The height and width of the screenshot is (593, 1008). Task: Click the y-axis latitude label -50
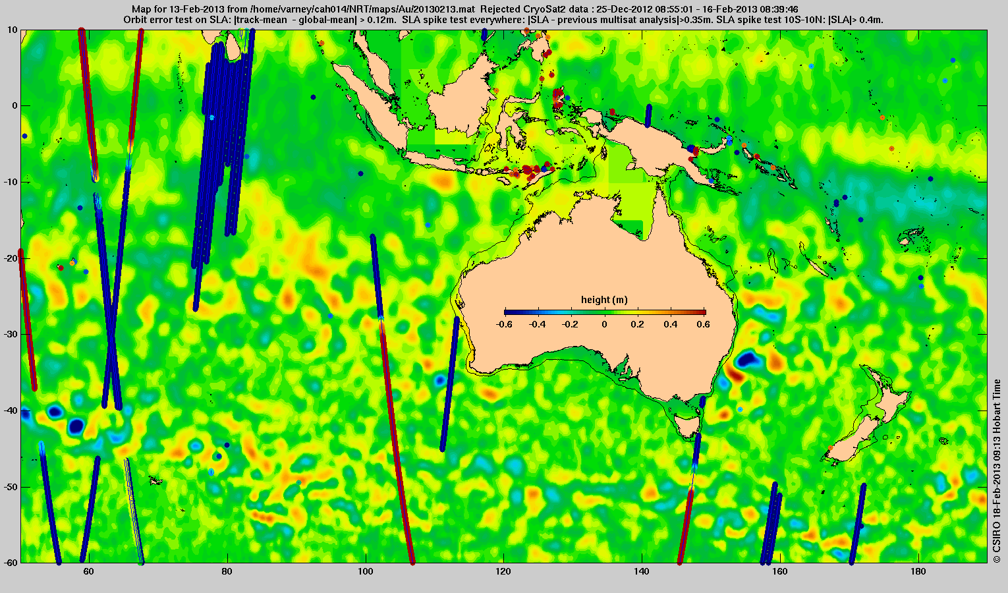coord(11,487)
